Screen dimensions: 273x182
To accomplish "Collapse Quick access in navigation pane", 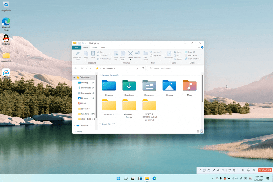I will (x=74, y=77).
